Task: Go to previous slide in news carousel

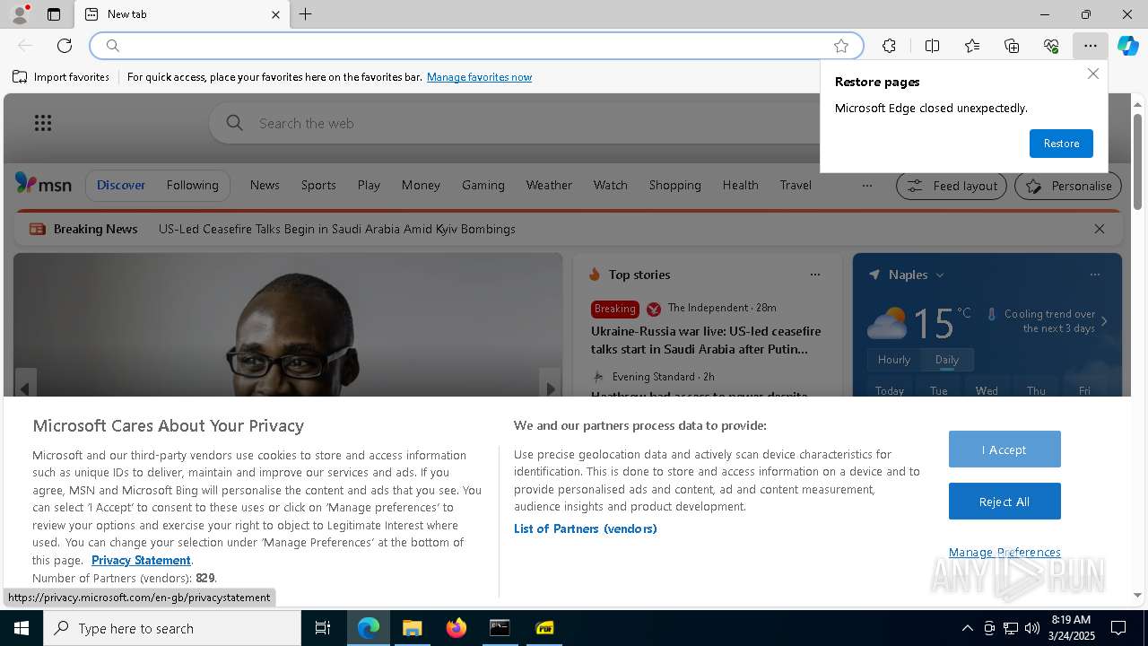Action: (x=25, y=388)
